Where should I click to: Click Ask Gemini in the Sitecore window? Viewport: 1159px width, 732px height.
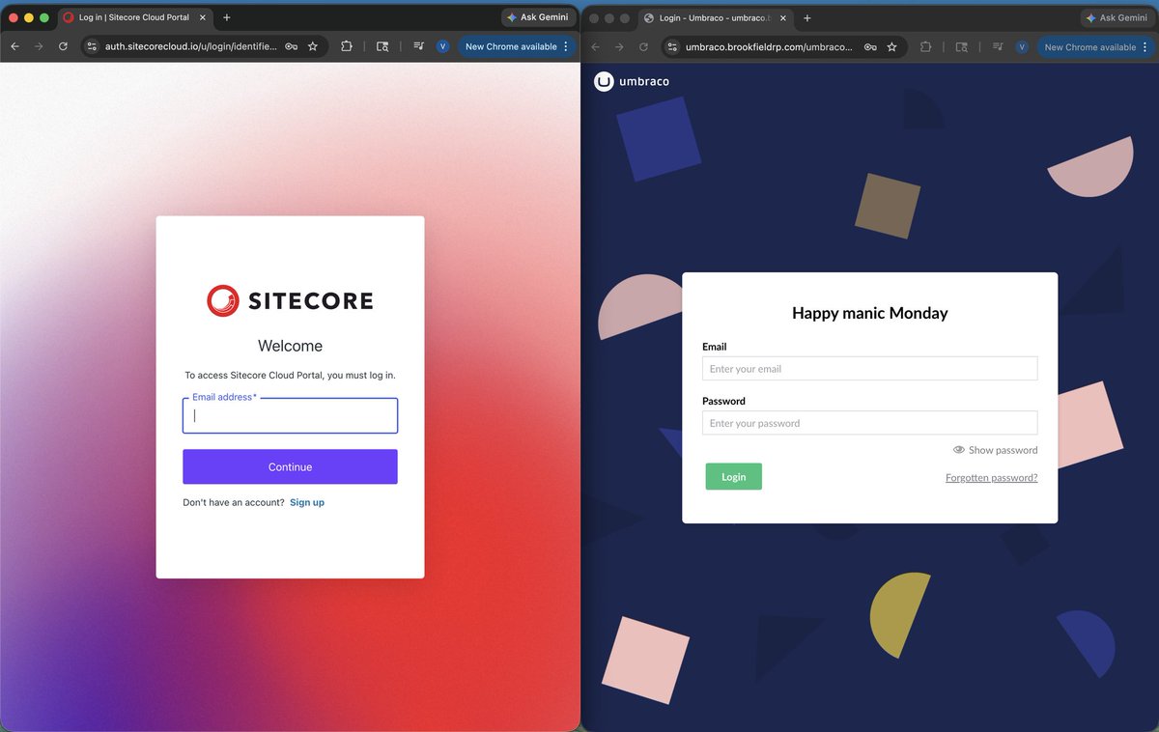pyautogui.click(x=538, y=17)
